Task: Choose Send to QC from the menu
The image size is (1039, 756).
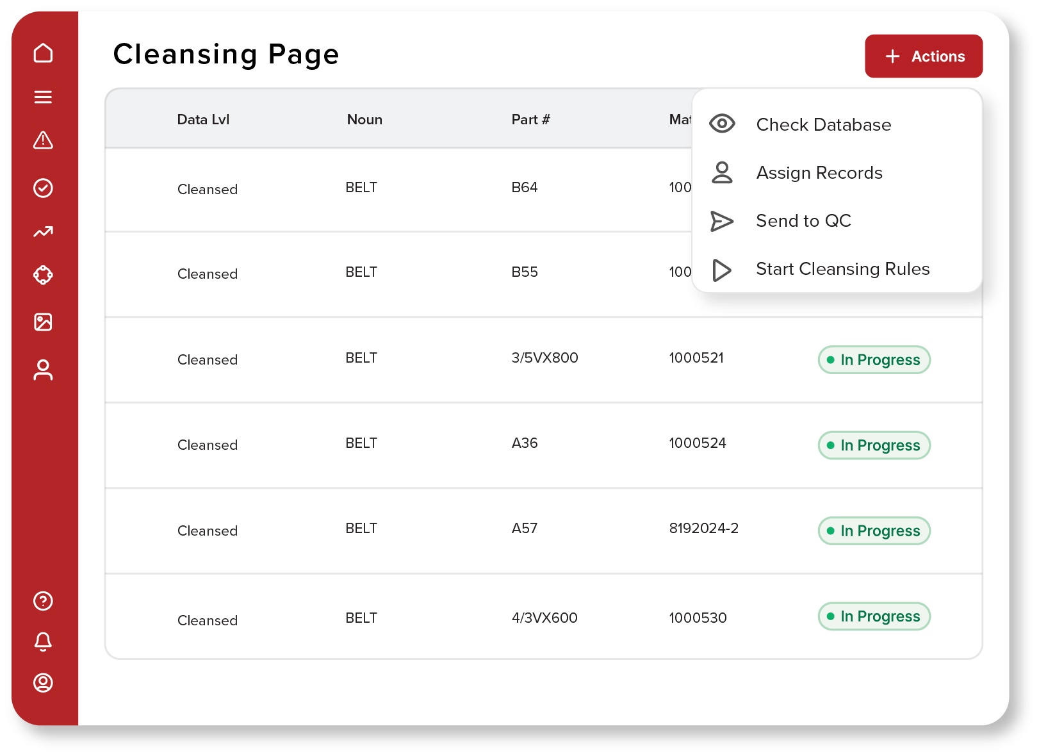Action: point(803,221)
